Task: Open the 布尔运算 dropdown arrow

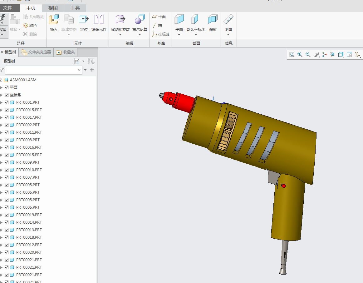Action: click(x=140, y=35)
